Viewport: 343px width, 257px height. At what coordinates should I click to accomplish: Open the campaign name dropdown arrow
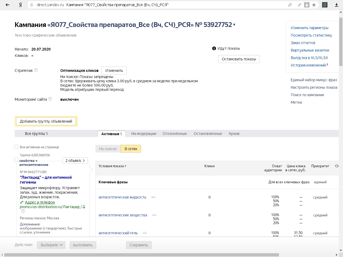click(234, 25)
